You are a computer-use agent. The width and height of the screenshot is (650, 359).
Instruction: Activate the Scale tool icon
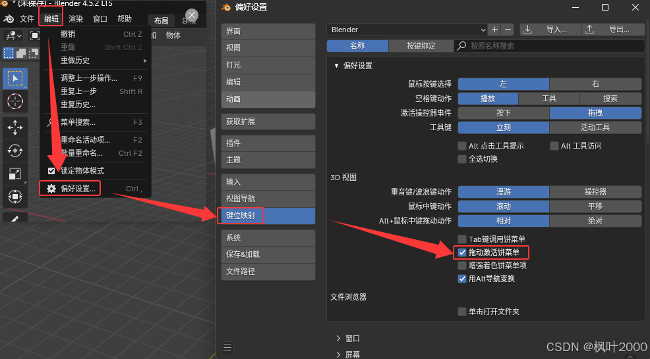(15, 174)
